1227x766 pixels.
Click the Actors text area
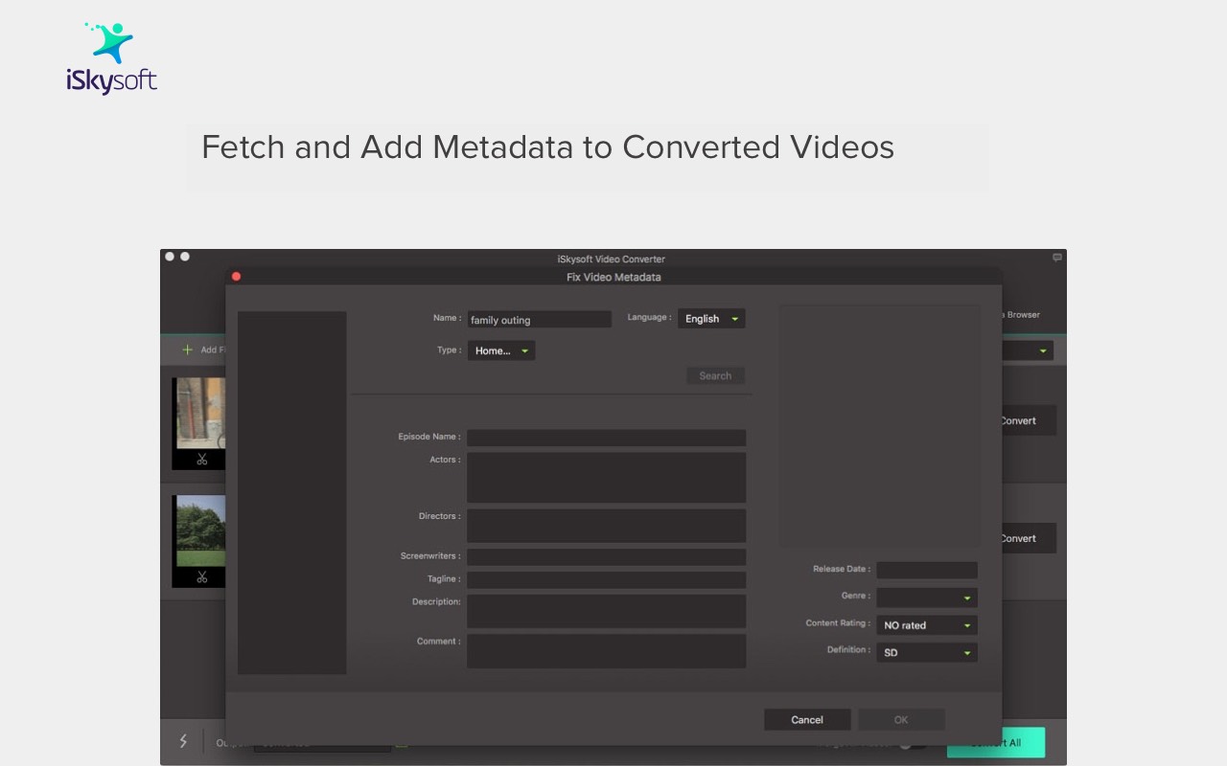pyautogui.click(x=606, y=478)
